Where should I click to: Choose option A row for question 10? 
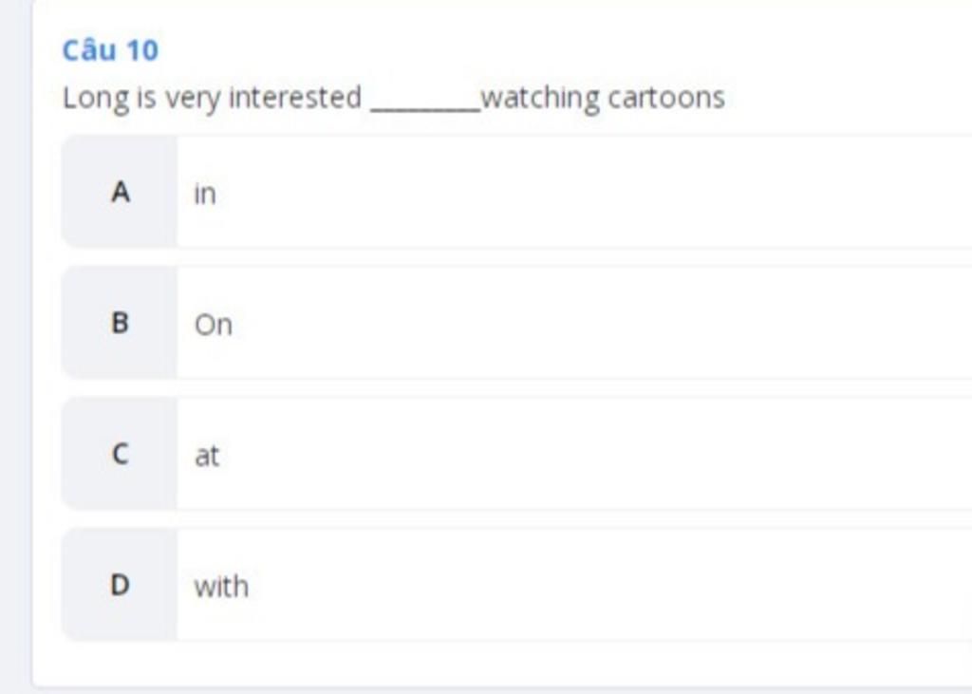[x=517, y=192]
